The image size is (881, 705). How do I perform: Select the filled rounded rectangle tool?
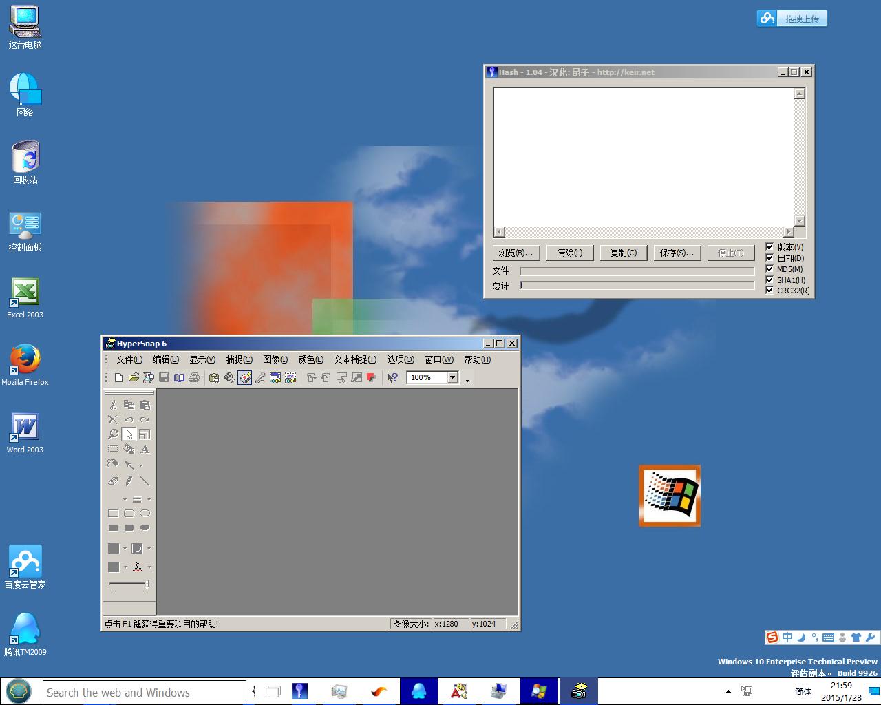[x=129, y=527]
